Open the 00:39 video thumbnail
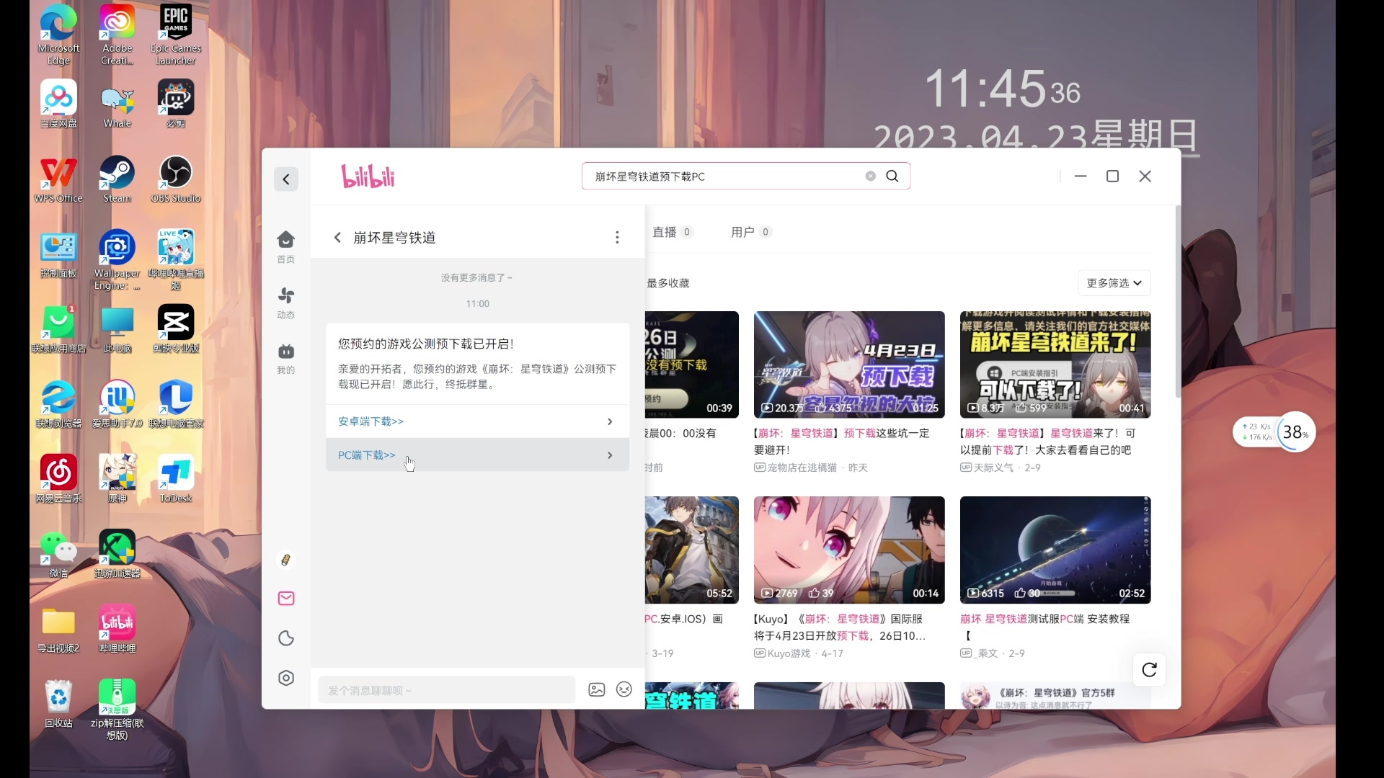This screenshot has height=778, width=1384. coord(692,365)
